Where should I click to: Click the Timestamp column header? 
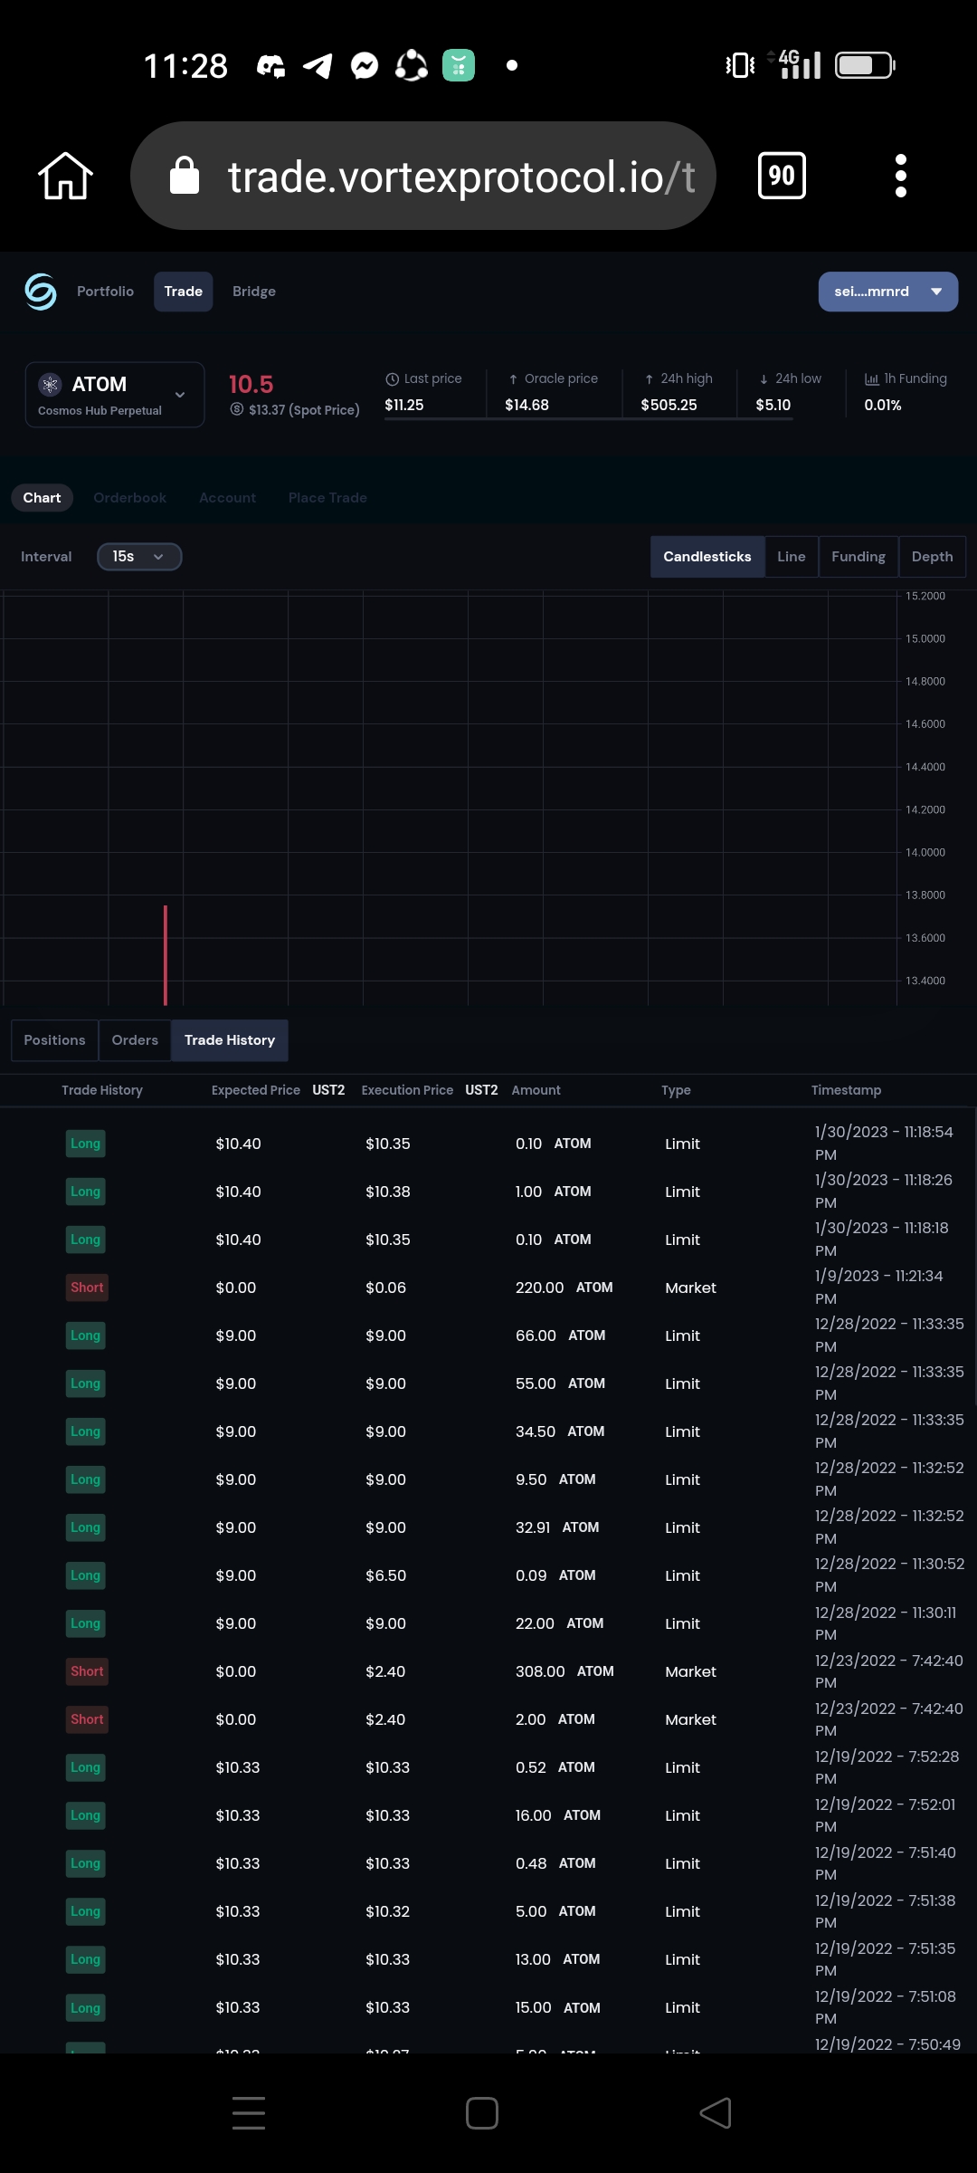[846, 1090]
